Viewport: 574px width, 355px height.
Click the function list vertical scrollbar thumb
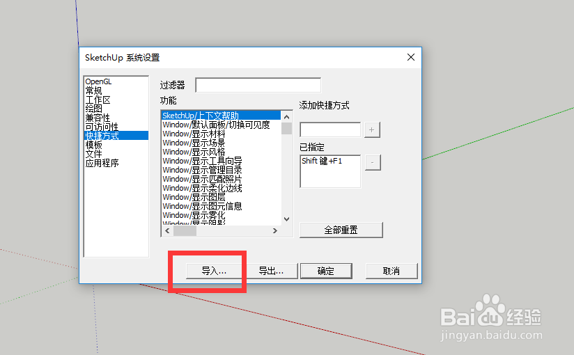point(286,129)
